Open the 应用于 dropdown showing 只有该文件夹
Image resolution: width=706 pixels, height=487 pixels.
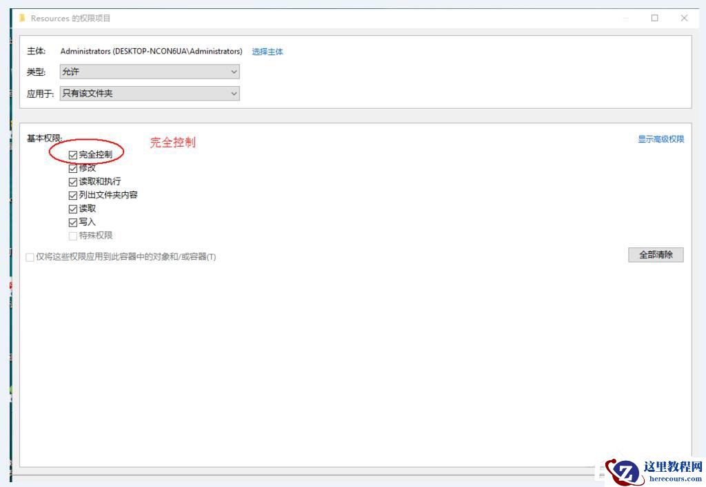149,93
